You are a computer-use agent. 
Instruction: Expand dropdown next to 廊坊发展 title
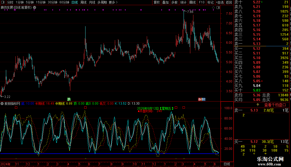coord(35,8)
